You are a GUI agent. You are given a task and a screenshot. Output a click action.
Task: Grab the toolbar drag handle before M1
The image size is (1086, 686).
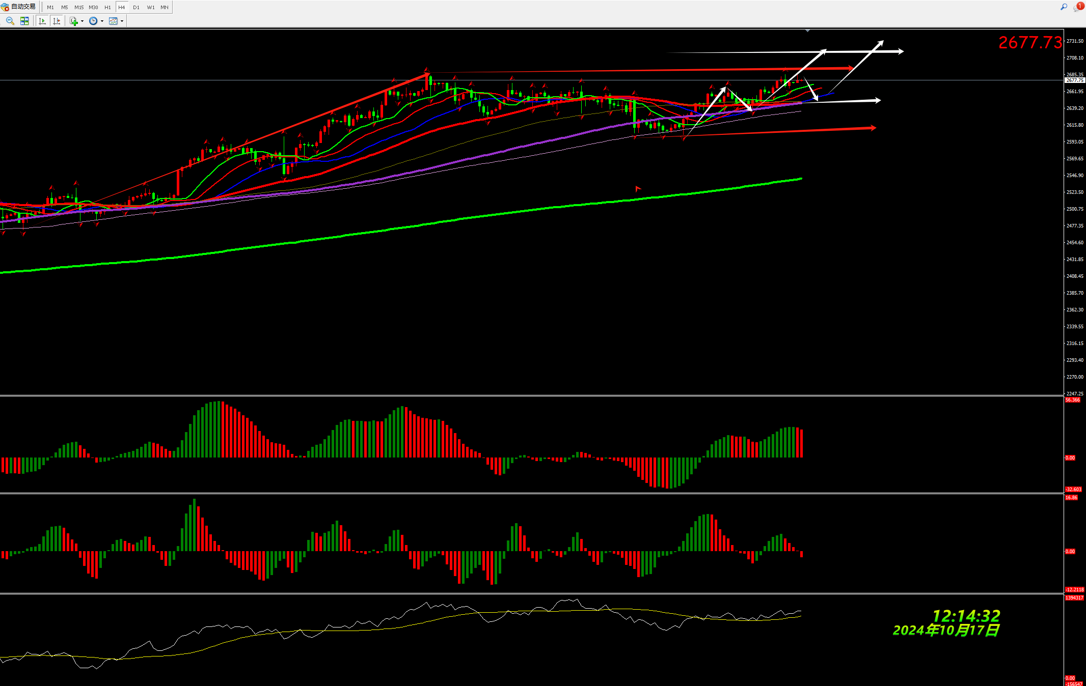coord(41,7)
